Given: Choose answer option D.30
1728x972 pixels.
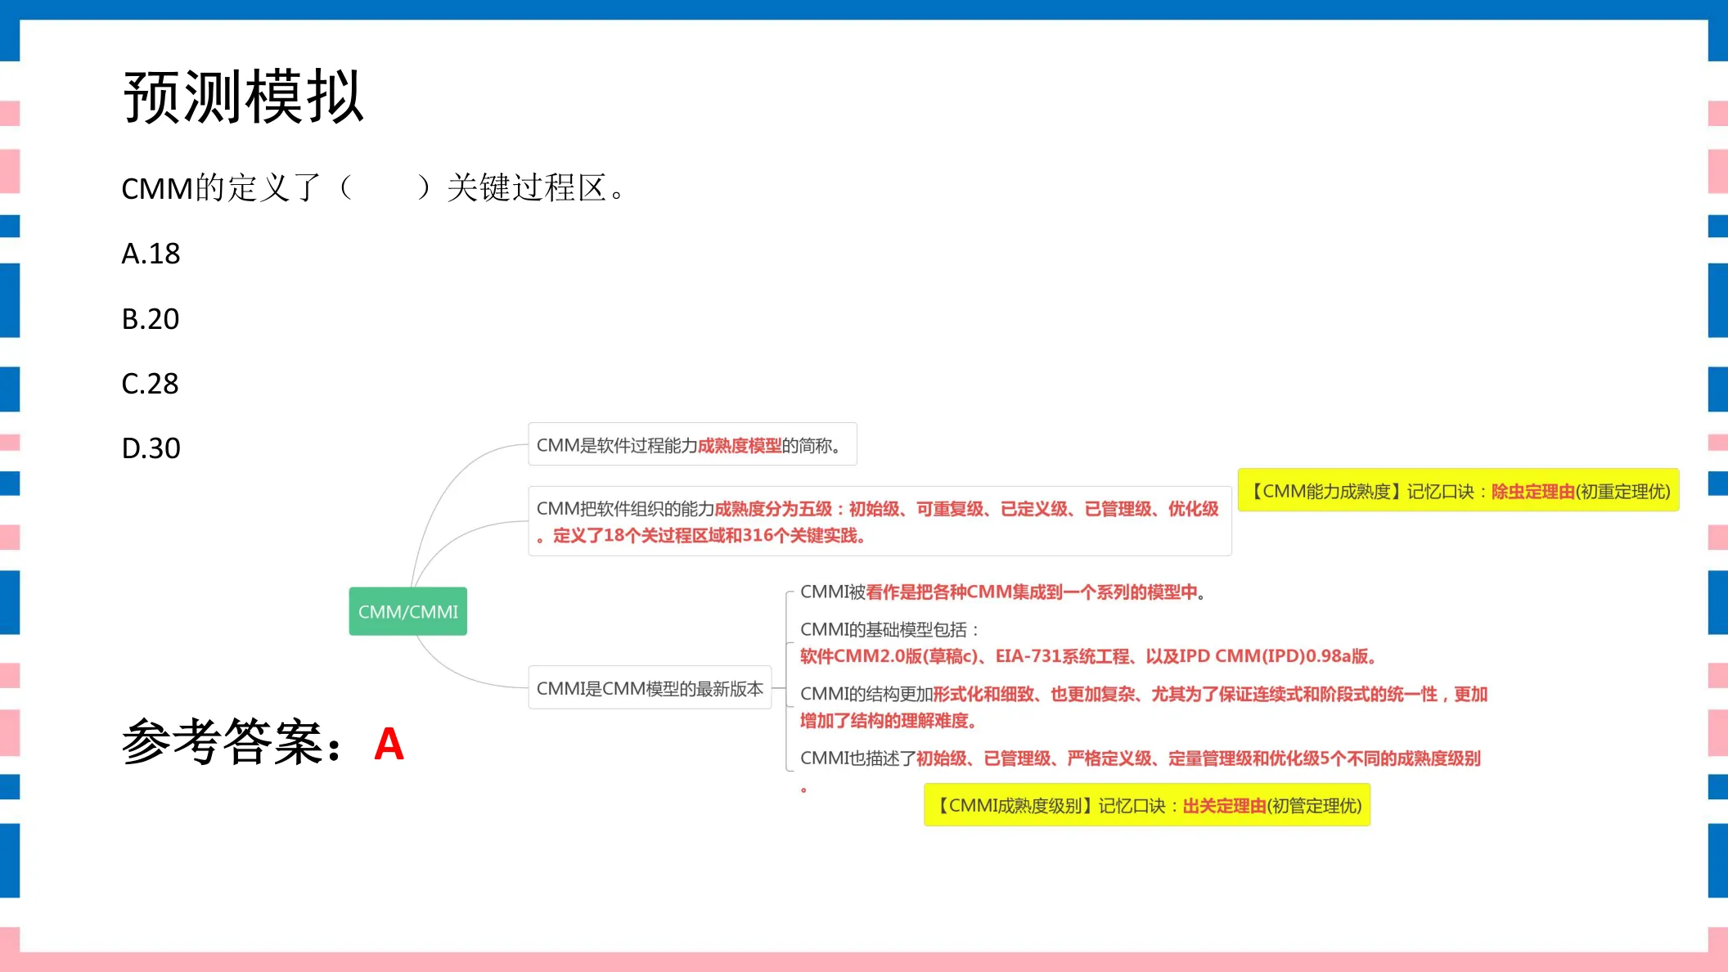Looking at the screenshot, I should [151, 448].
